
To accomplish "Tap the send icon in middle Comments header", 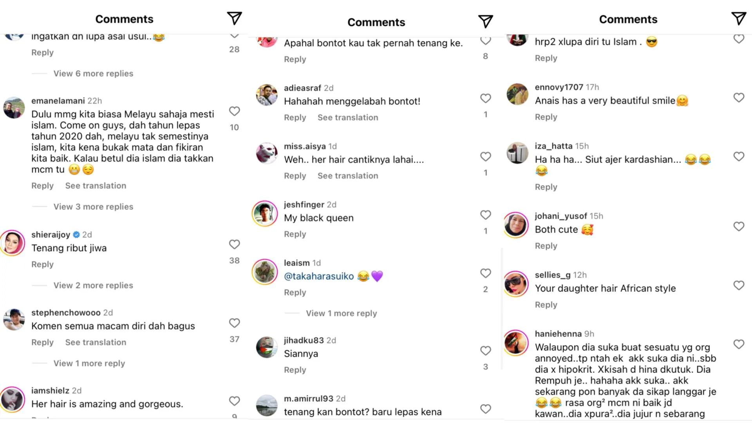I will point(485,22).
